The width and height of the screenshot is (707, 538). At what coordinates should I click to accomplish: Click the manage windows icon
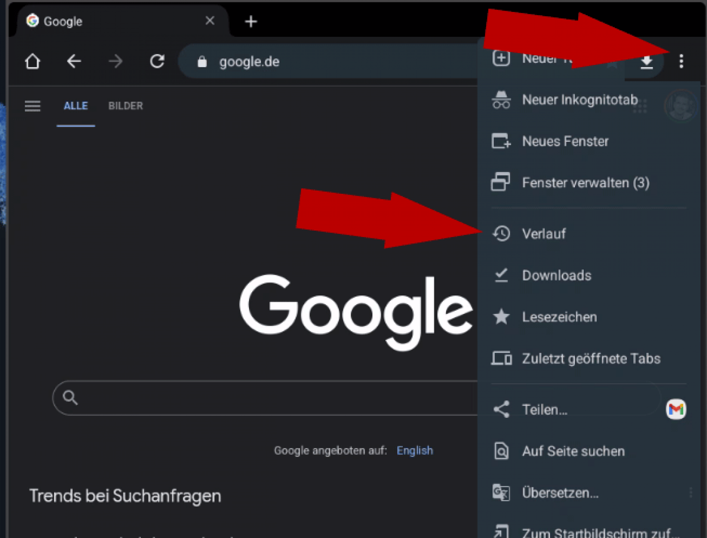pos(501,182)
